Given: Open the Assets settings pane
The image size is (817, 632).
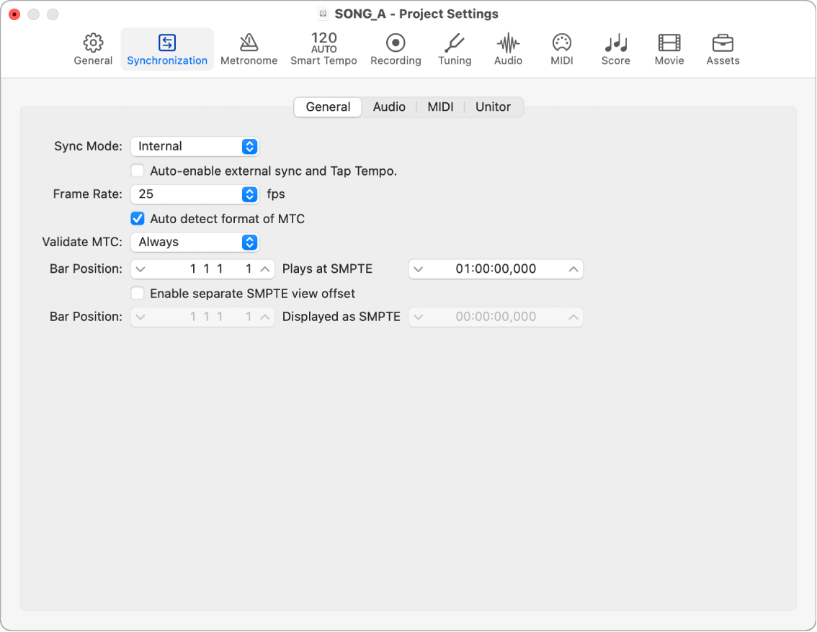Looking at the screenshot, I should click(x=723, y=49).
